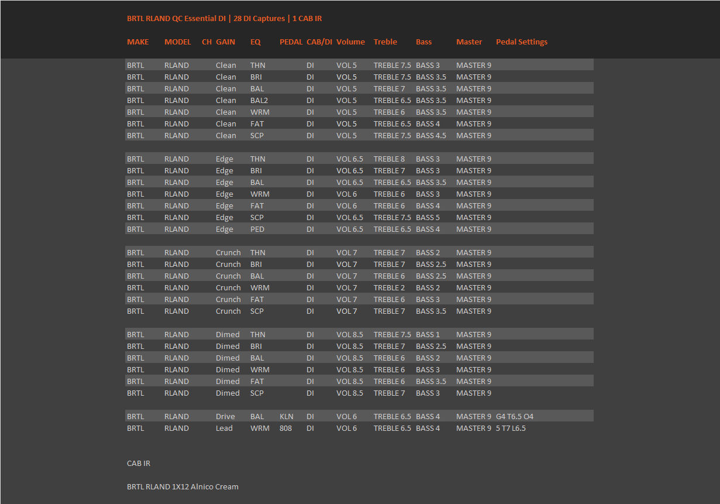Click the 5 T7 L6.5 pedal settings
Viewport: 720px width, 504px height.
click(511, 428)
